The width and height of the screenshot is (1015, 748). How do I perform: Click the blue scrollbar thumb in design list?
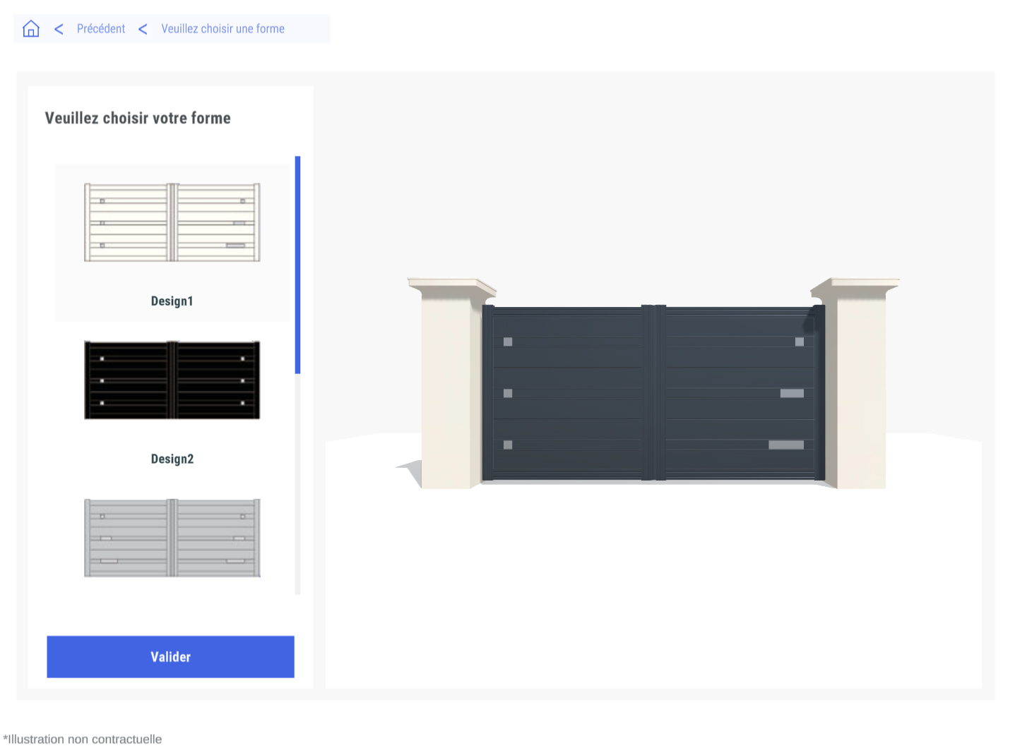click(x=298, y=265)
